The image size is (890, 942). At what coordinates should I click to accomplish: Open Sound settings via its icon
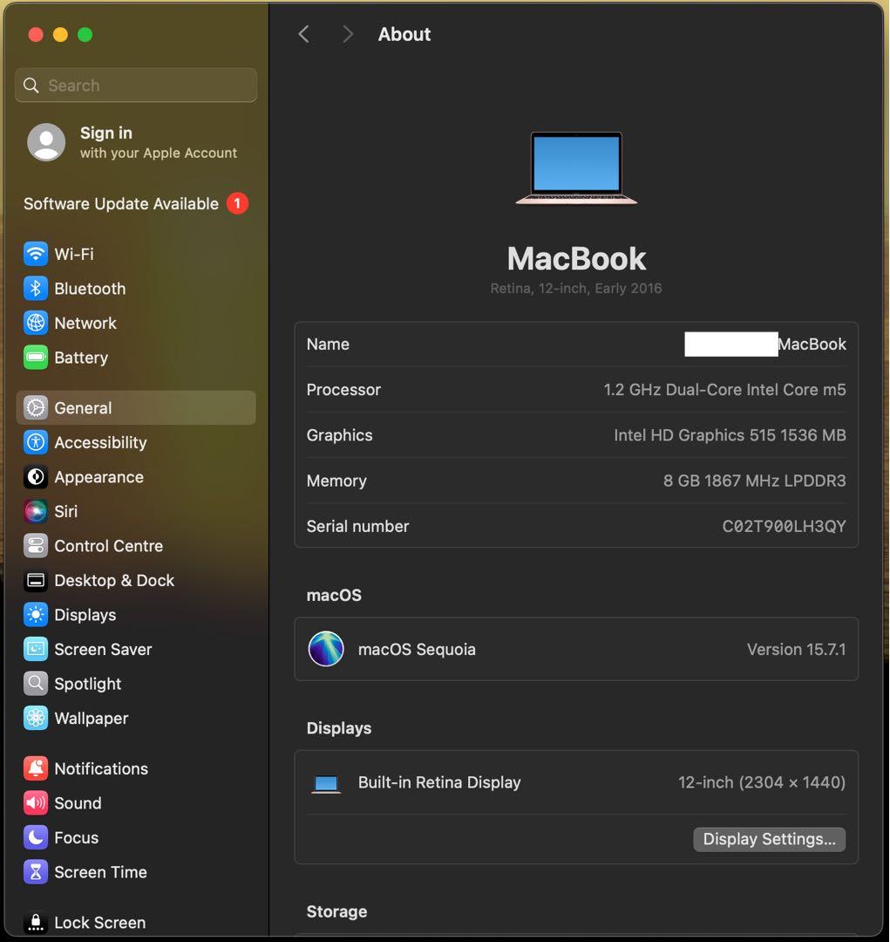pos(35,802)
